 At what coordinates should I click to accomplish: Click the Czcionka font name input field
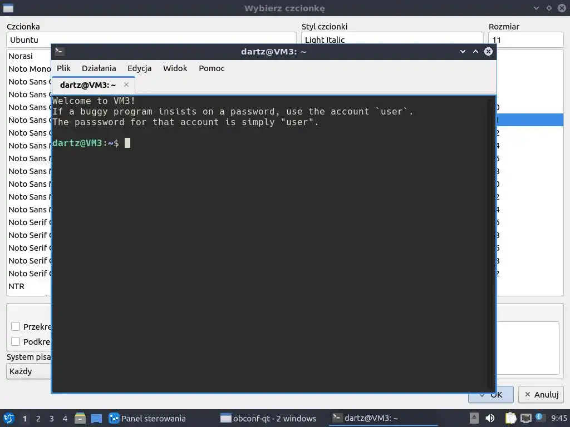tap(151, 40)
